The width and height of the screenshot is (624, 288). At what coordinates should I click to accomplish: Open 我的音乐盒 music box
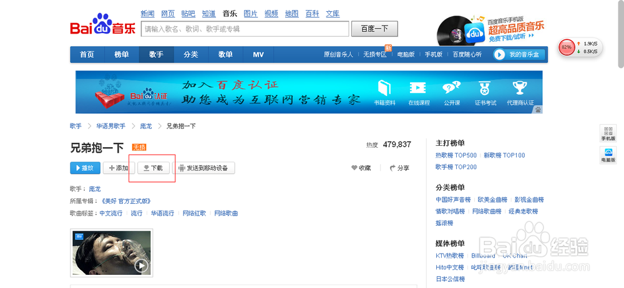click(x=519, y=54)
